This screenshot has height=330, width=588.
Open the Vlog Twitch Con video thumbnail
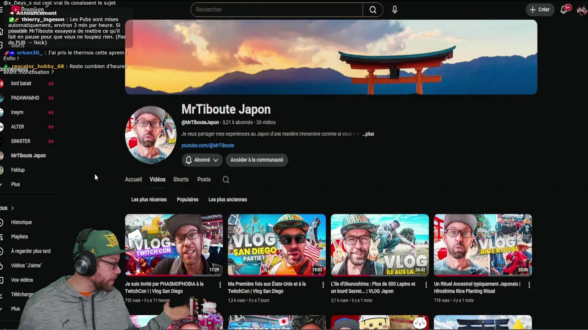pyautogui.click(x=174, y=245)
